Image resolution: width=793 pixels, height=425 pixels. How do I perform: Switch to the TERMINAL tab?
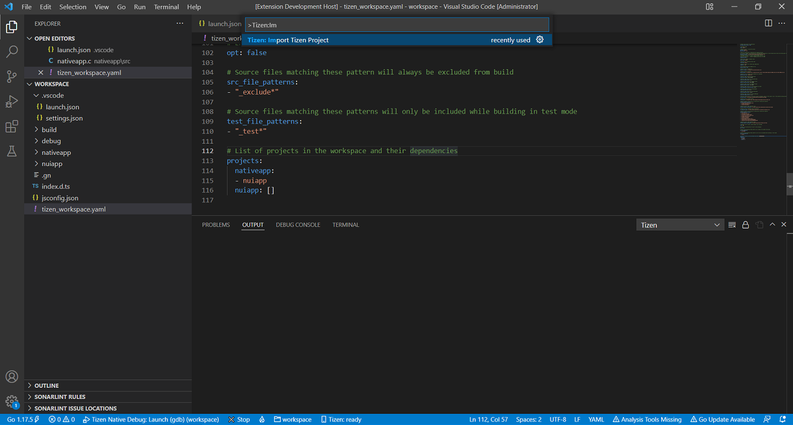pyautogui.click(x=346, y=225)
